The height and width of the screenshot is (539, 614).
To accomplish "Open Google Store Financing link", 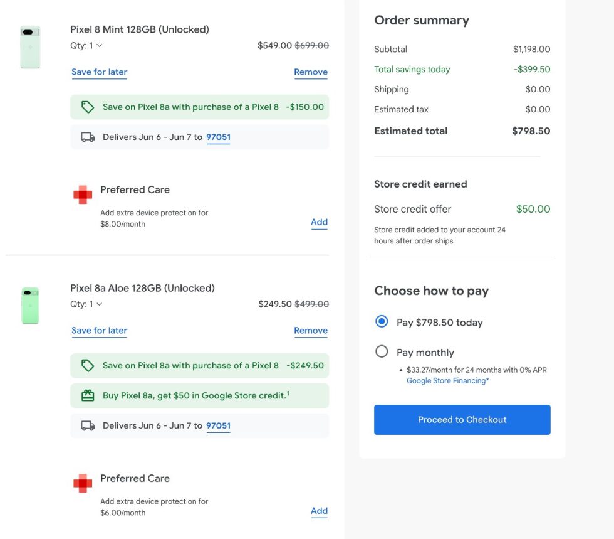I will (447, 381).
